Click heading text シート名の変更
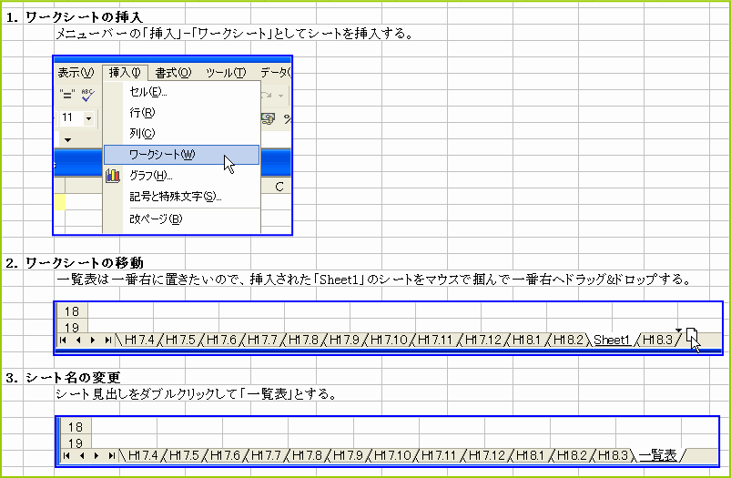This screenshot has width=731, height=478. [x=73, y=377]
